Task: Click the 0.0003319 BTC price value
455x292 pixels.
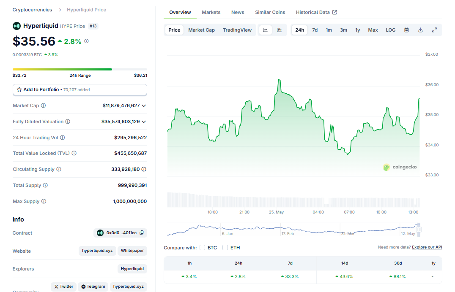Action: tap(27, 54)
